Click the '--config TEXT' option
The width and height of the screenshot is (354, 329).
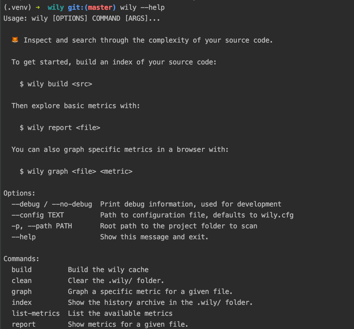38,215
